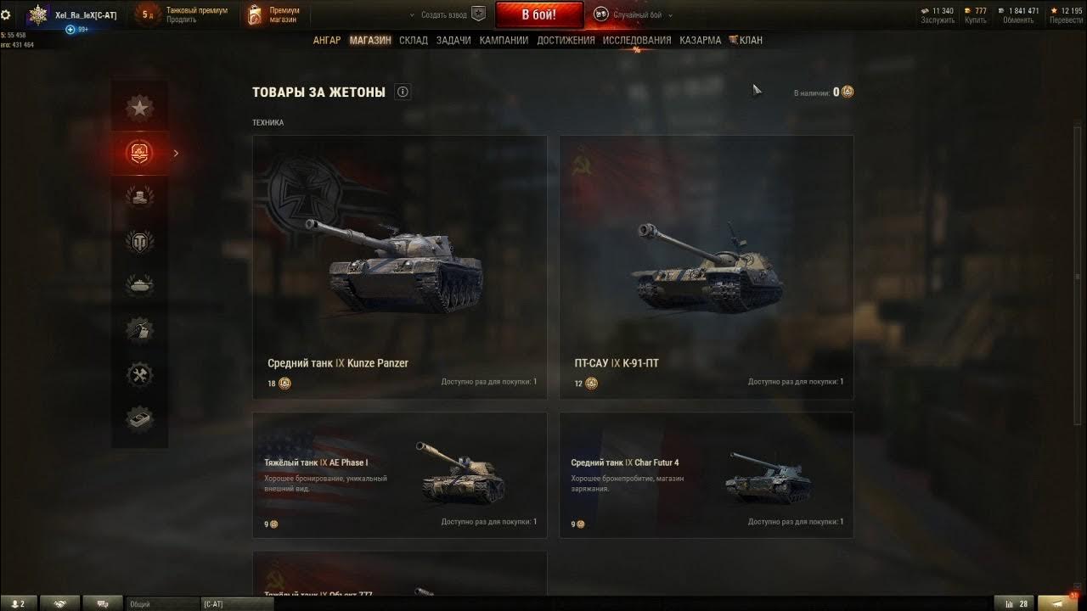Start battle with В бой! button

[x=539, y=14]
